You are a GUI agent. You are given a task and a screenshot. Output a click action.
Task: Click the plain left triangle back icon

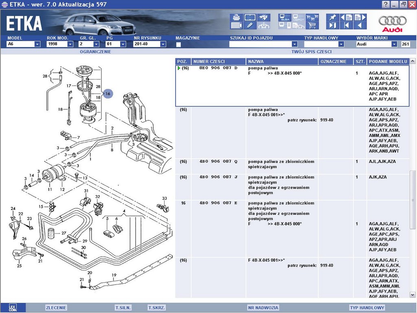click(360, 26)
